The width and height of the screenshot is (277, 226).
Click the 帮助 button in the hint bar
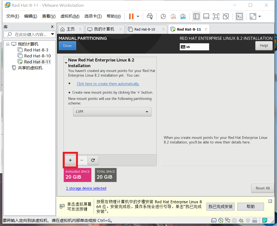click(x=250, y=207)
